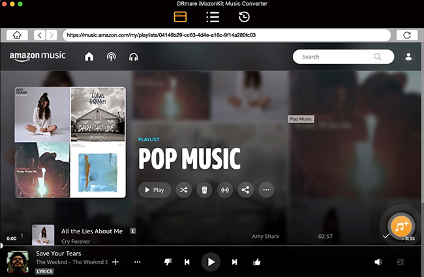Open the Podcasts icon in the header

pos(111,57)
